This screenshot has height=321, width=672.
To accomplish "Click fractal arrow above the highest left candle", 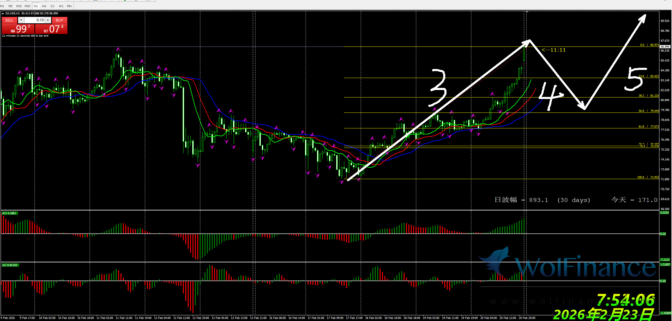I will 118,49.
